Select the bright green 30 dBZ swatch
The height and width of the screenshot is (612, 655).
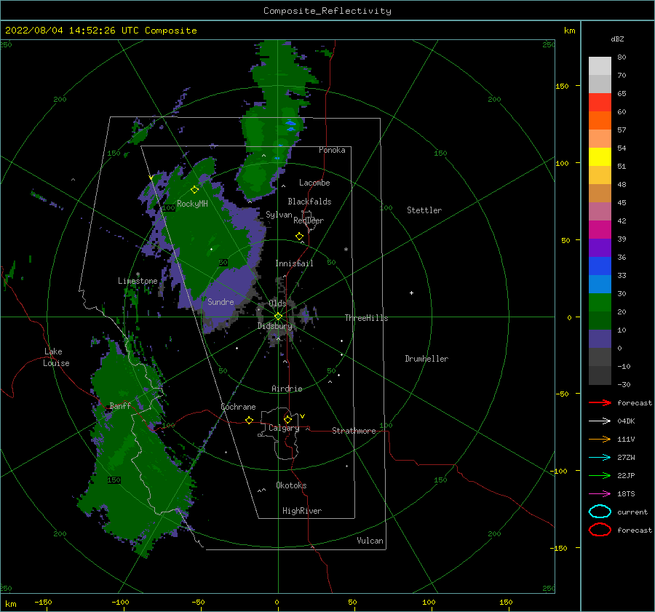pyautogui.click(x=600, y=302)
